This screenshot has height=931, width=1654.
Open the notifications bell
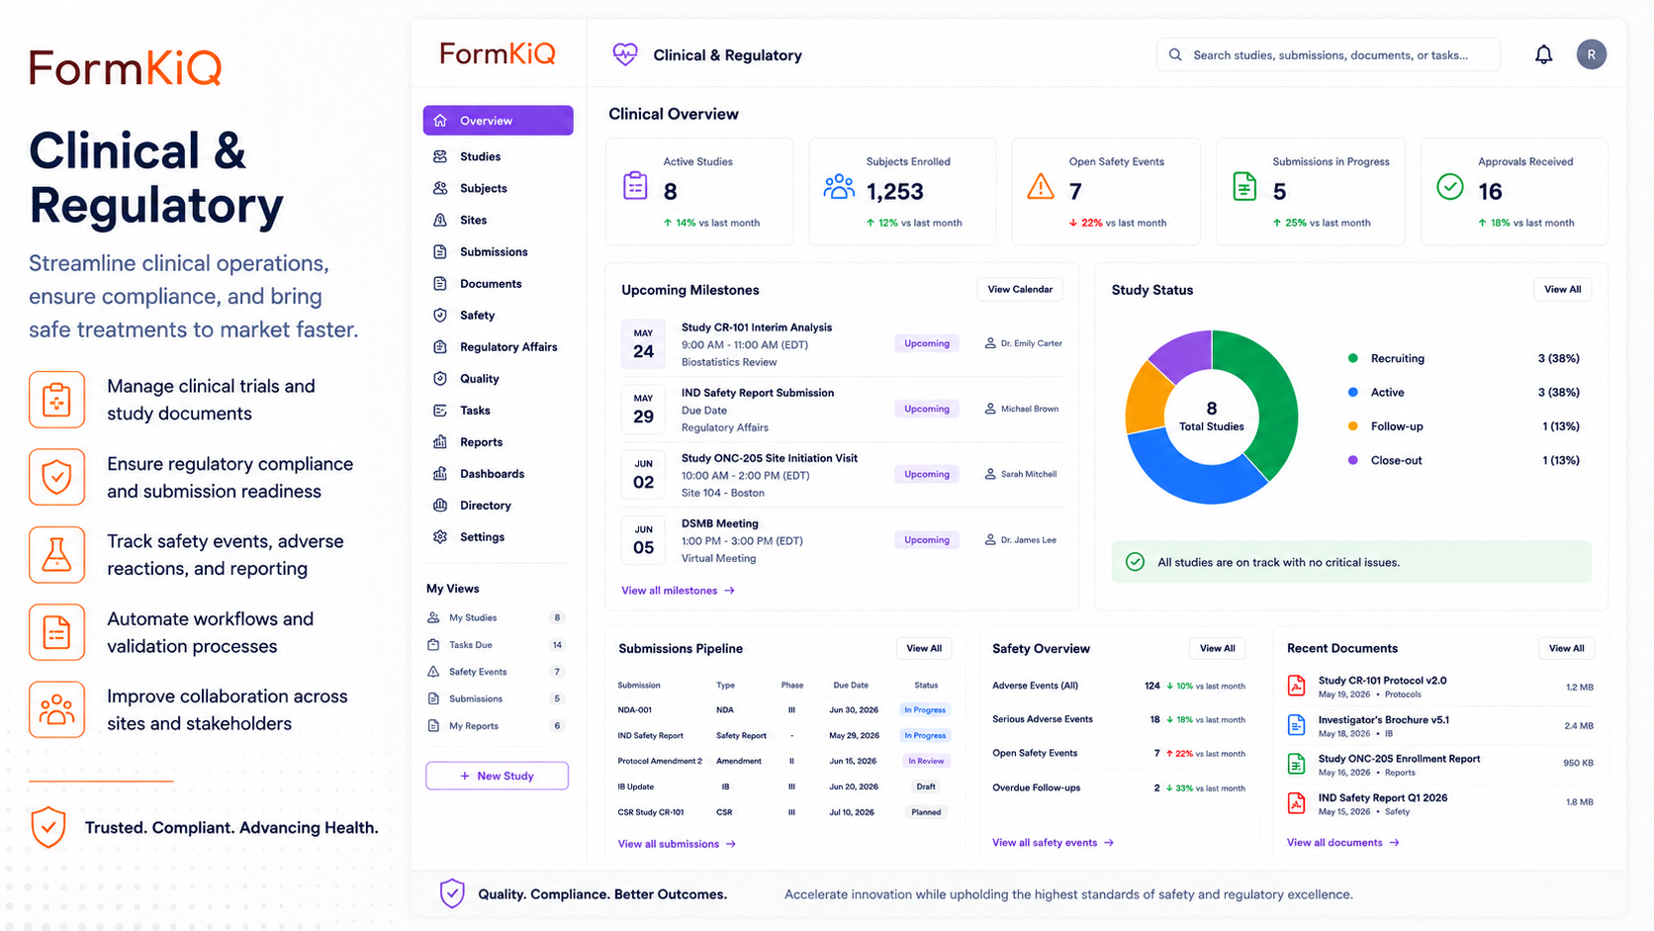[1543, 54]
